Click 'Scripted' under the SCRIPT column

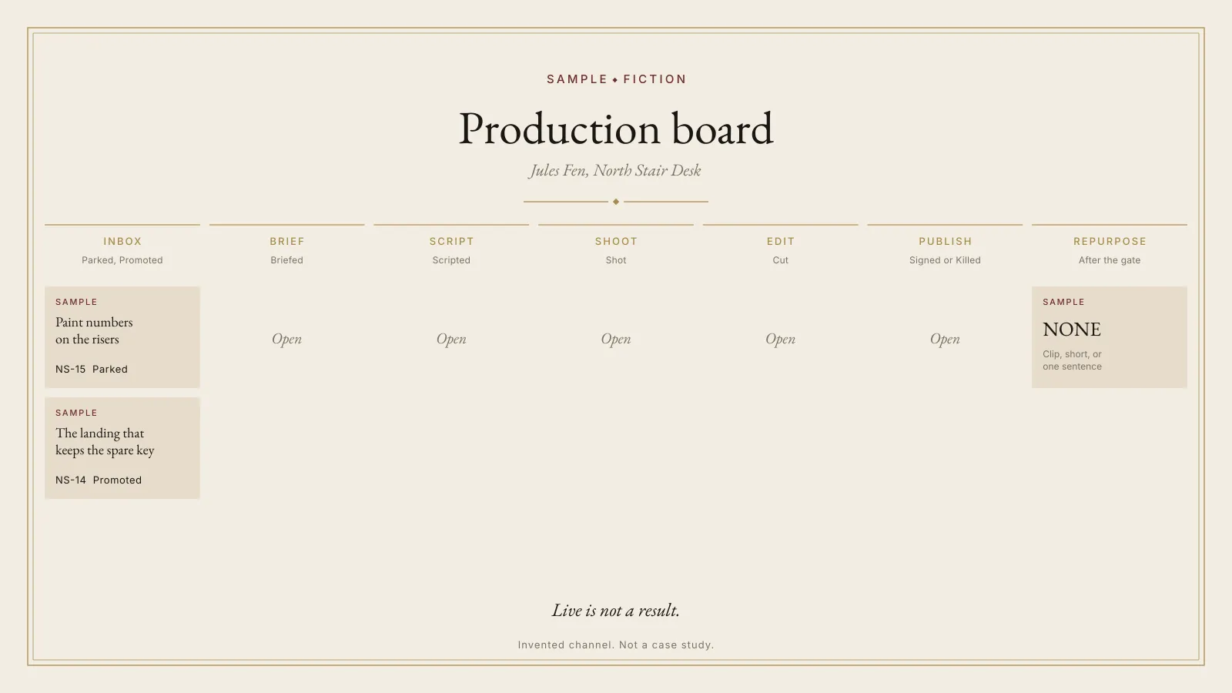[x=451, y=260]
